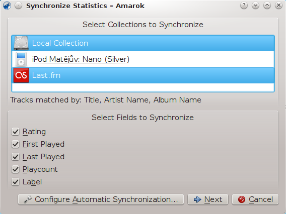This screenshot has width=286, height=214.
Task: Click the red Last.fm logo icon
Action: tap(21, 75)
